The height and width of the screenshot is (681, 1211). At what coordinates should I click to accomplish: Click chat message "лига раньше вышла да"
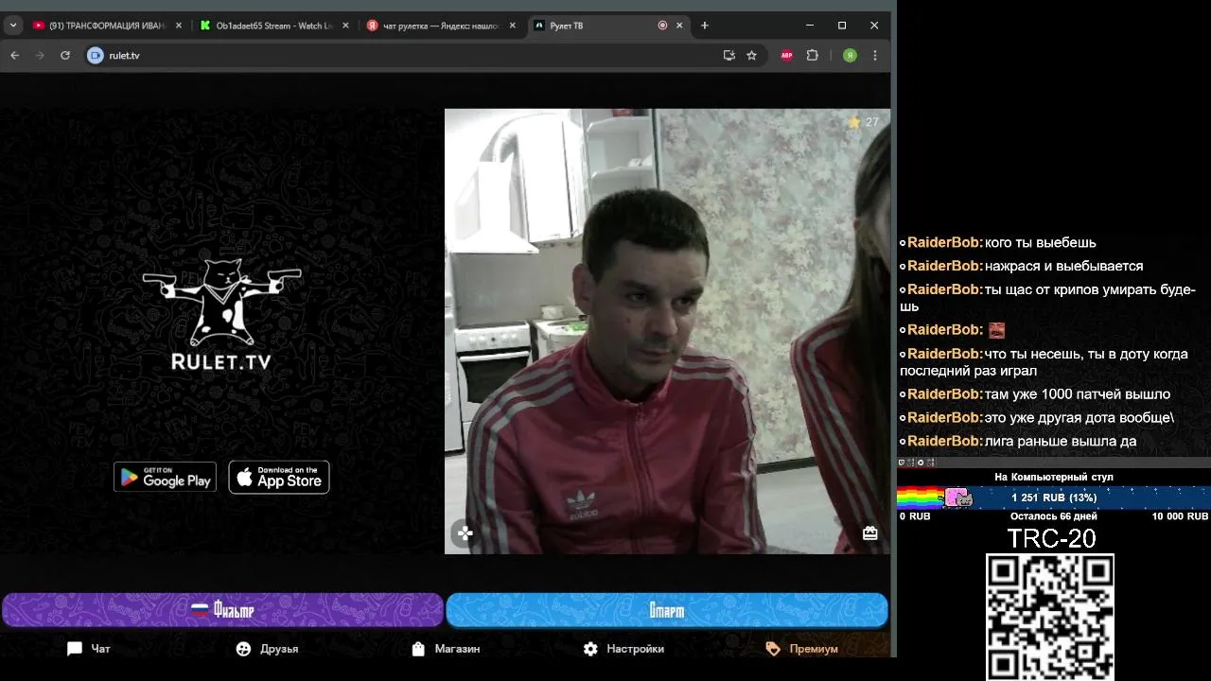1061,442
